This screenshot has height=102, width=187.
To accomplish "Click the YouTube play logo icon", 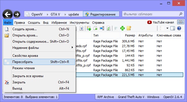I will (x=150, y=22).
